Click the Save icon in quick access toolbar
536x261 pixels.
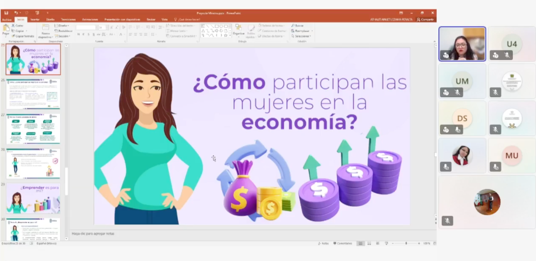[6, 13]
